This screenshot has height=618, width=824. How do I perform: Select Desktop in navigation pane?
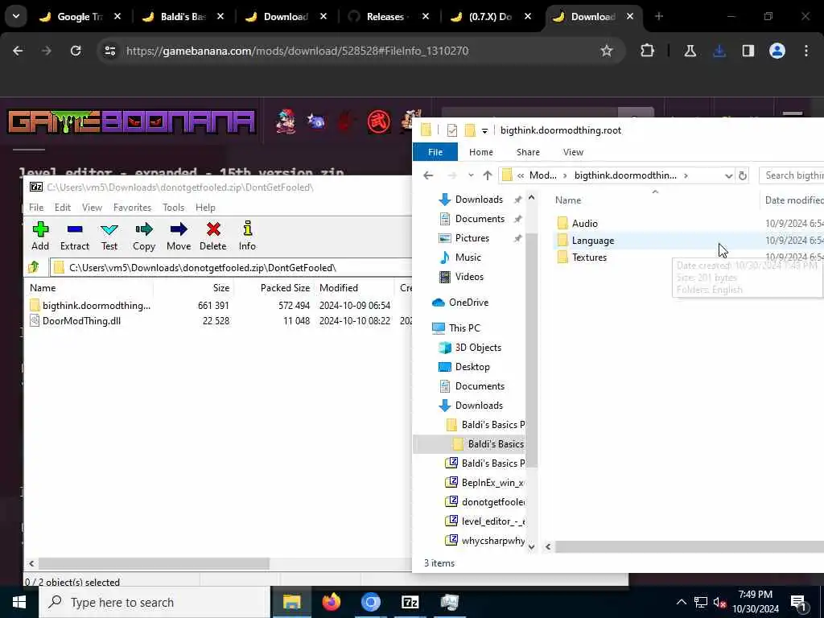point(472,367)
